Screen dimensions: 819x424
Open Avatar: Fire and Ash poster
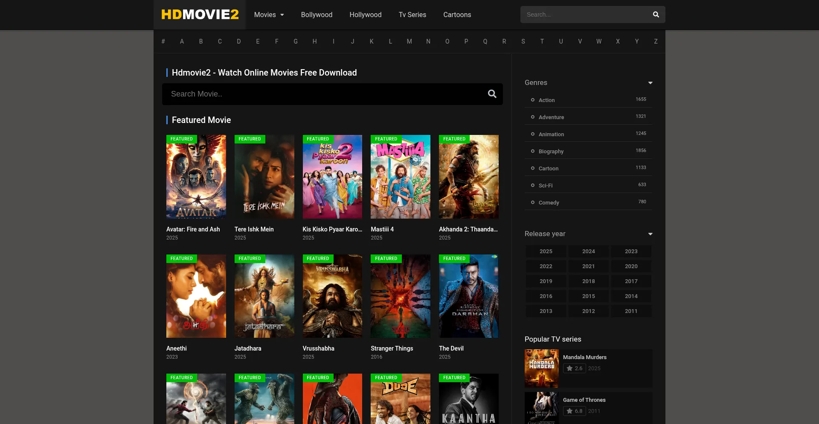tap(196, 177)
